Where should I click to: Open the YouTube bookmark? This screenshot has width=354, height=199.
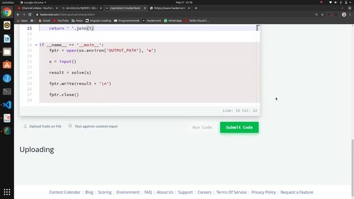tap(61, 20)
